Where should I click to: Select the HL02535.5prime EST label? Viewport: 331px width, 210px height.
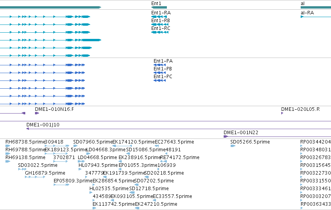coord(109,189)
